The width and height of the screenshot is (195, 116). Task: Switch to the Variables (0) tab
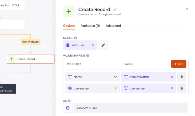tap(91, 26)
